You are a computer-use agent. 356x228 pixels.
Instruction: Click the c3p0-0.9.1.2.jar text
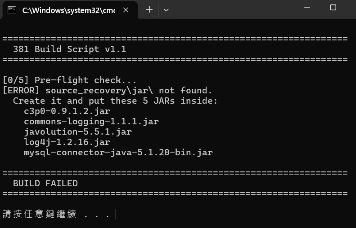click(x=67, y=111)
